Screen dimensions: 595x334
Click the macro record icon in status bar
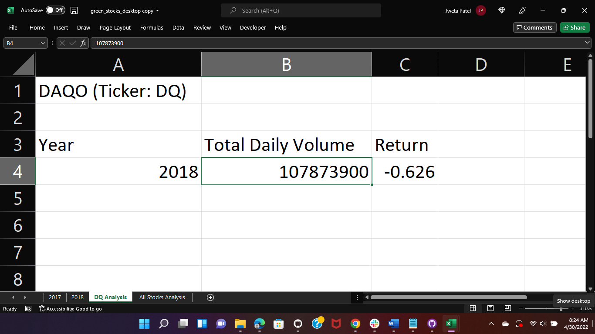pos(28,308)
